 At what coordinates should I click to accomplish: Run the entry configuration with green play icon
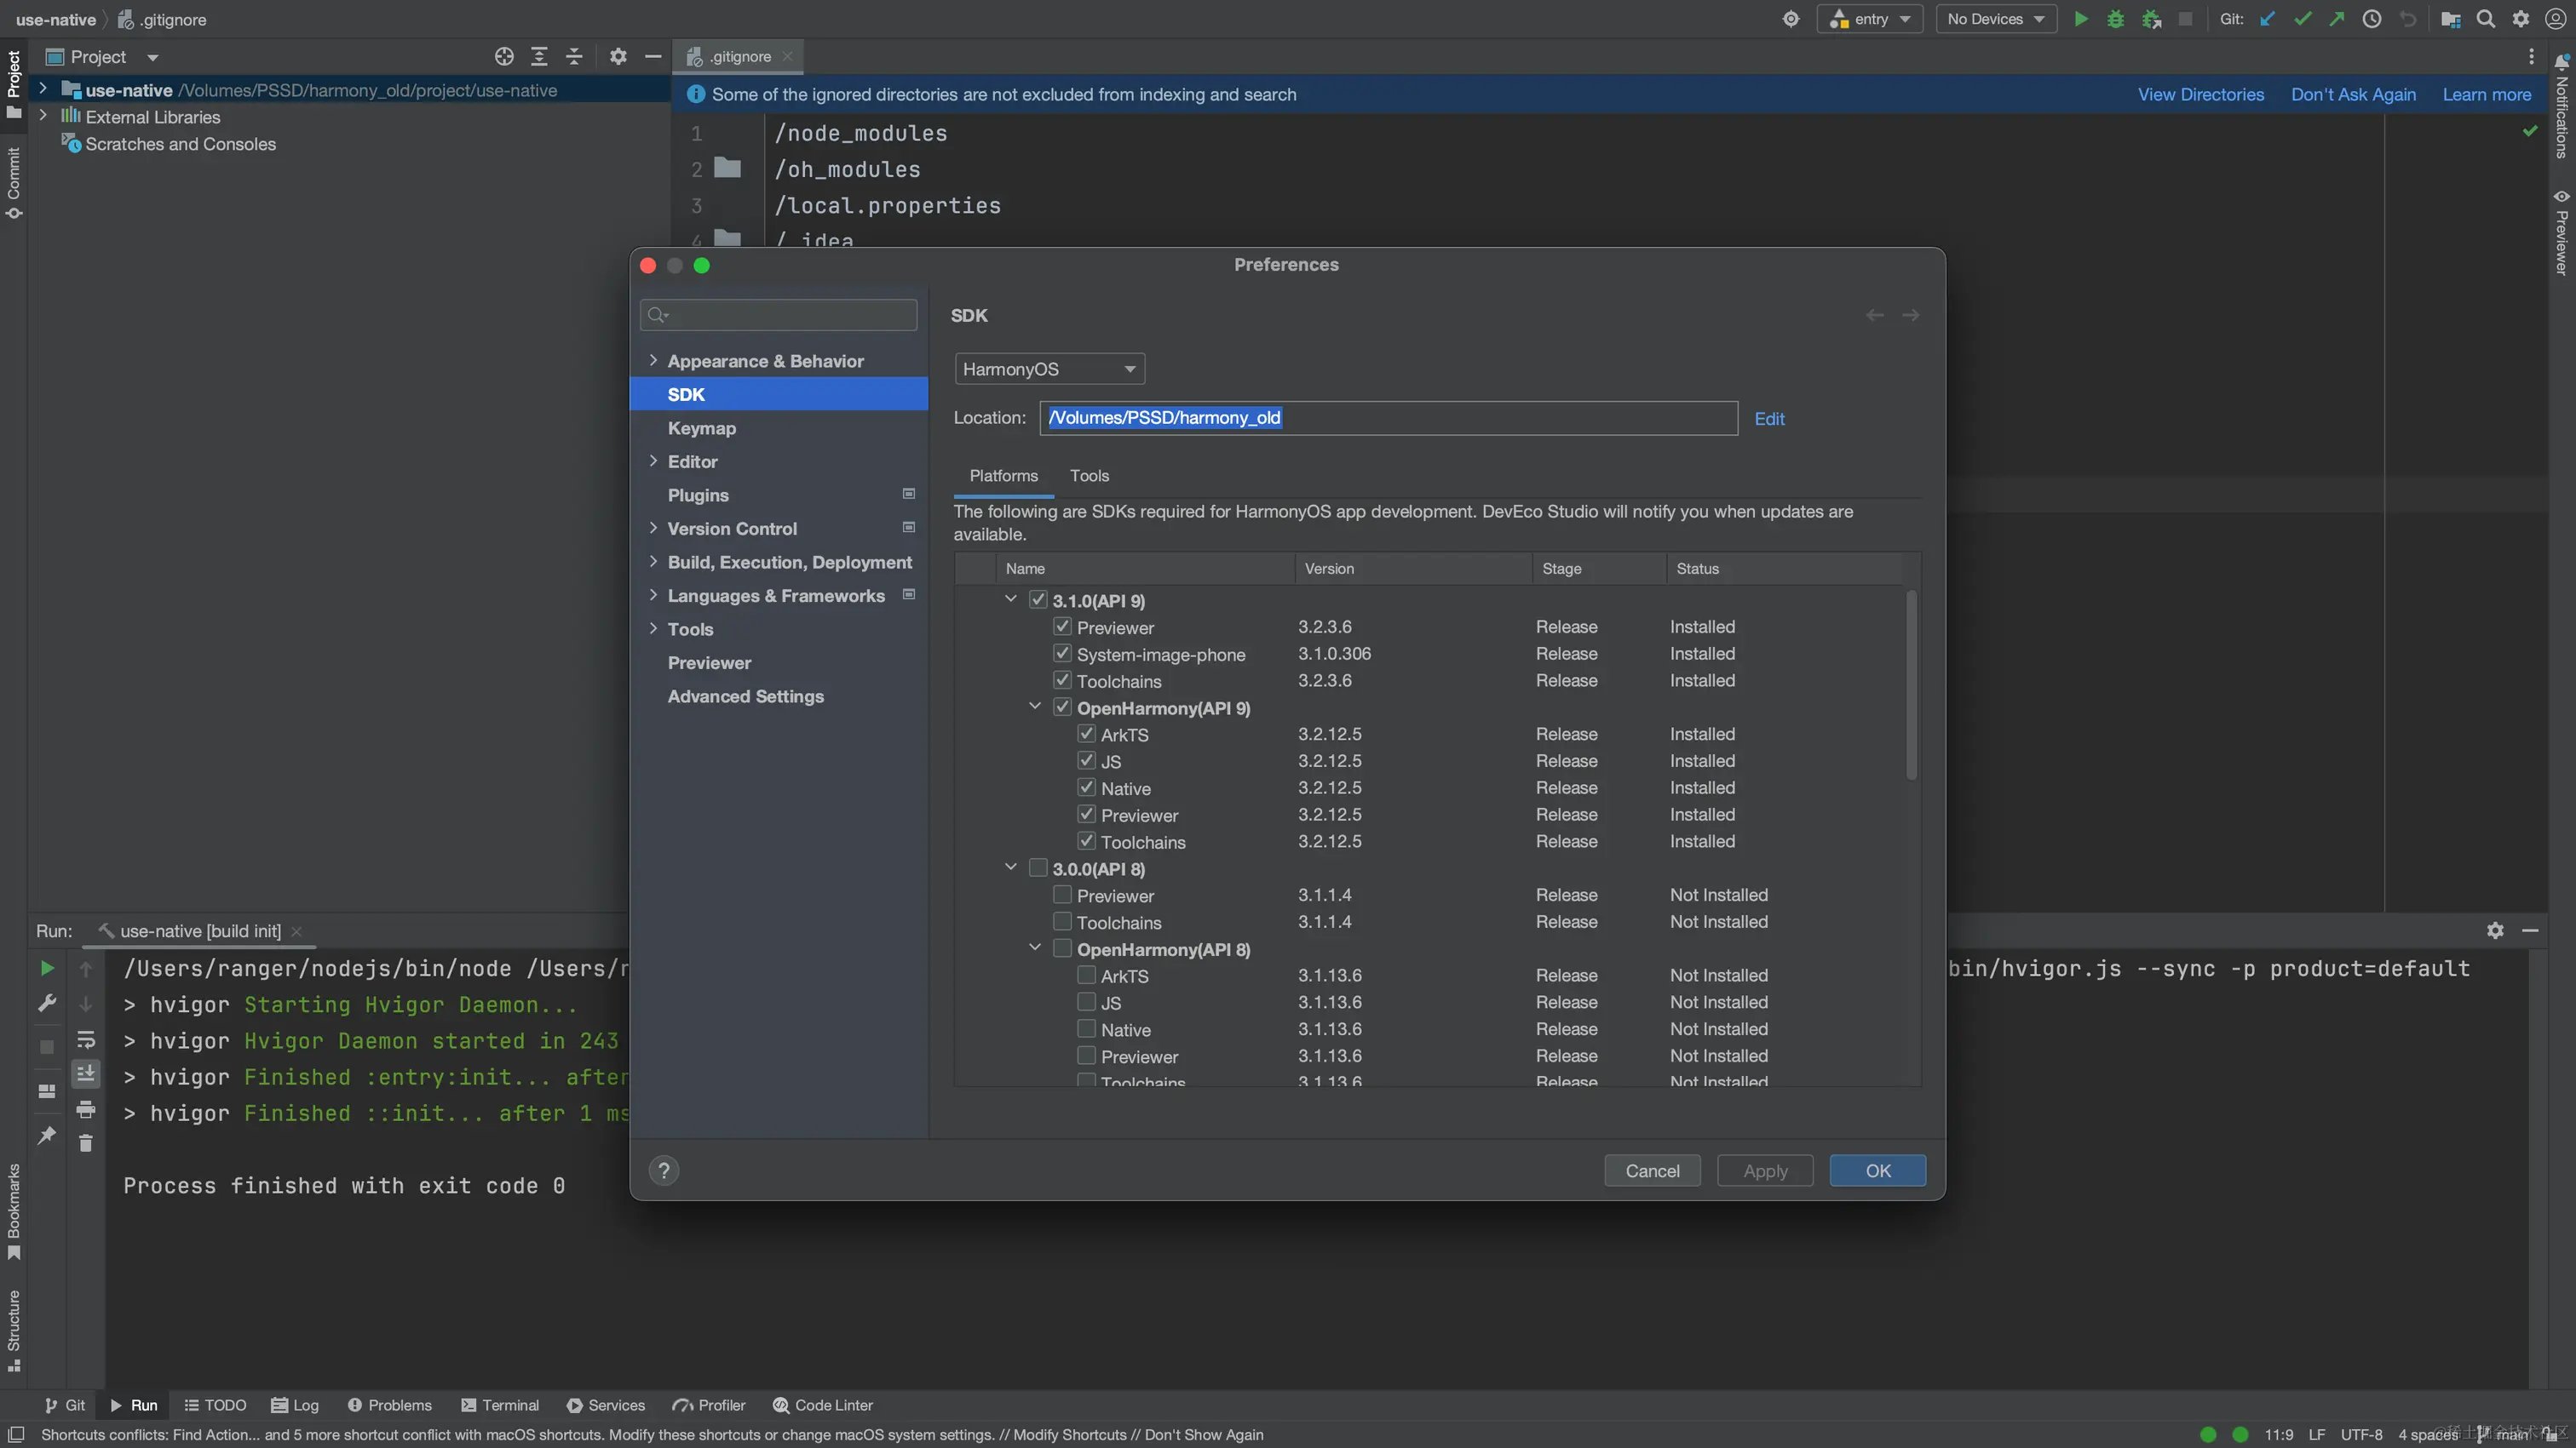[x=2080, y=19]
